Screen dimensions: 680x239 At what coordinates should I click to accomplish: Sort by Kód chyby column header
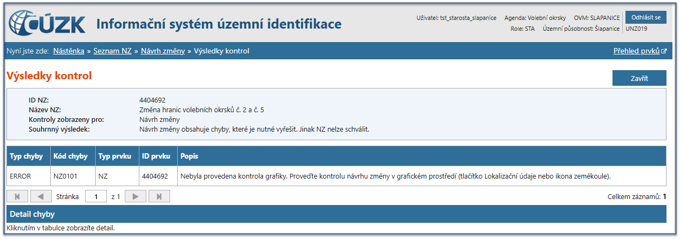(x=70, y=156)
